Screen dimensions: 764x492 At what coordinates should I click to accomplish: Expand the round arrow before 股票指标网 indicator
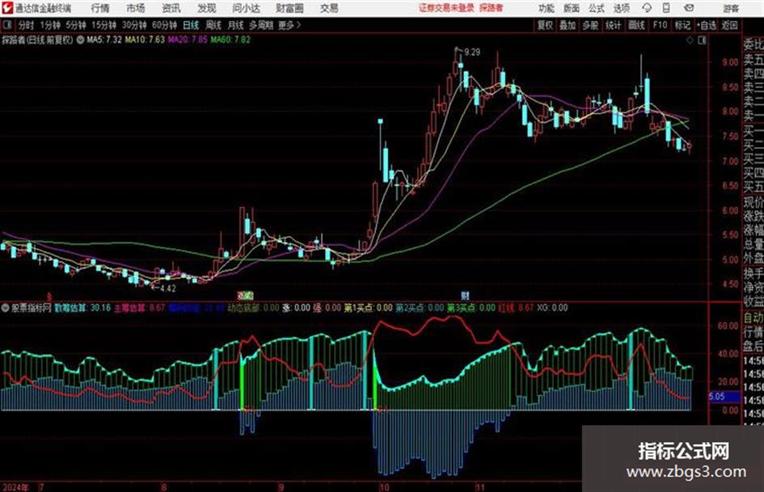[6, 308]
